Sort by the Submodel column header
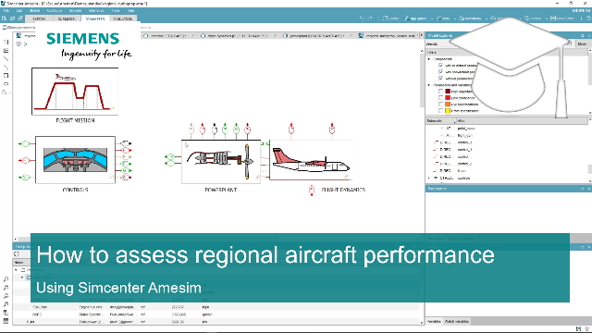 [x=440, y=121]
